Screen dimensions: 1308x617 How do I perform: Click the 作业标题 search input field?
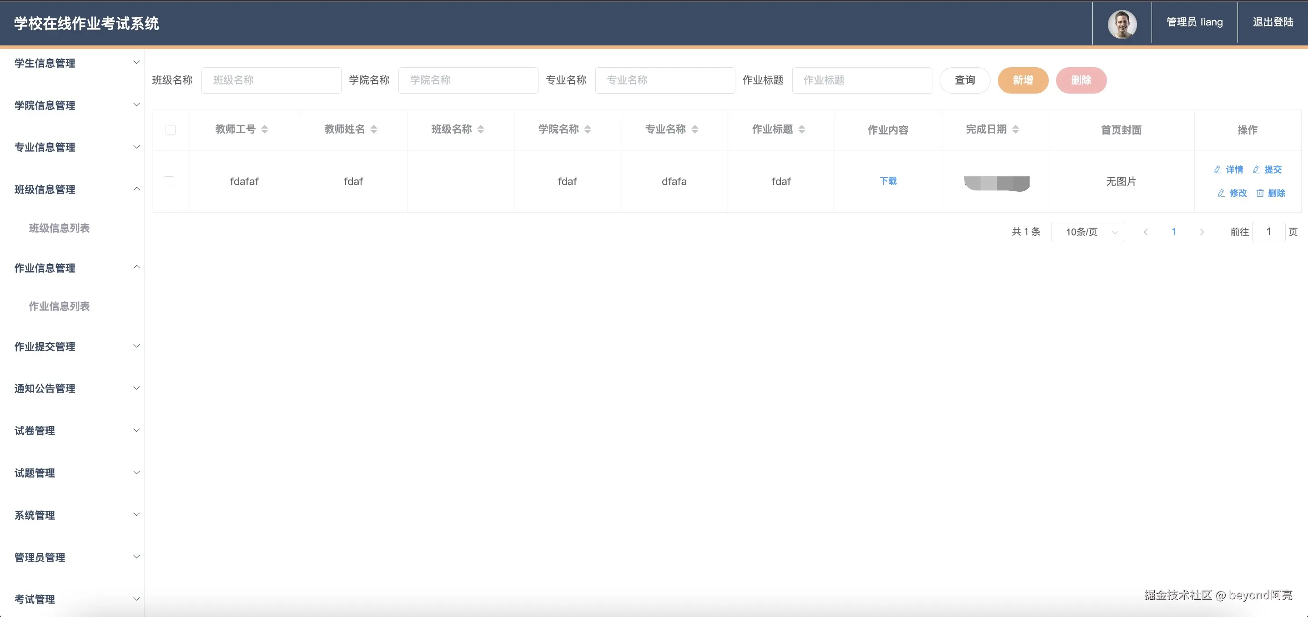[862, 80]
